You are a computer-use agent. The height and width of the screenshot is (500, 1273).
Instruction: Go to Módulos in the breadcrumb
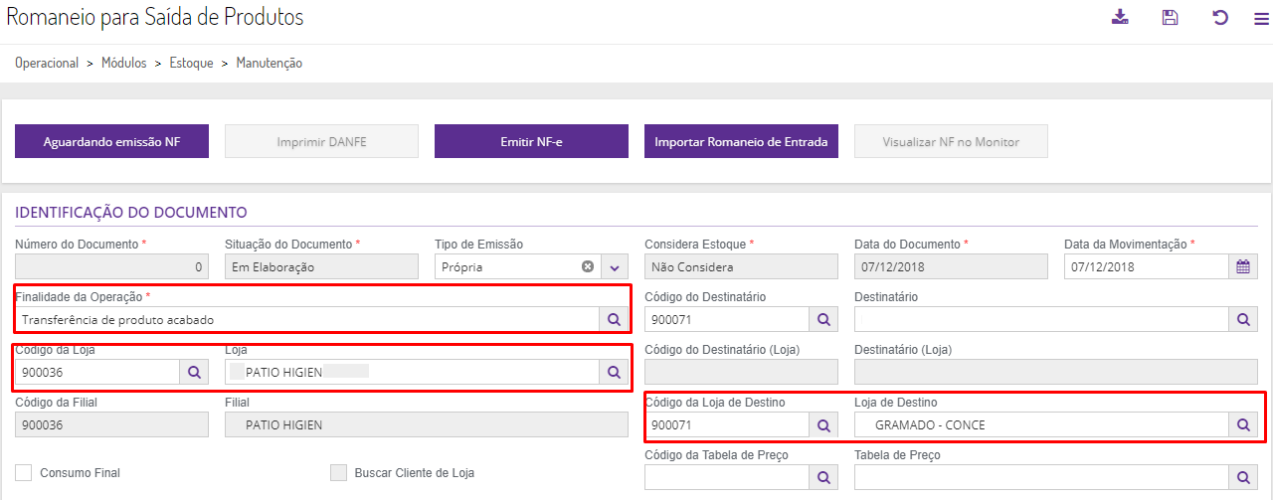pyautogui.click(x=123, y=63)
